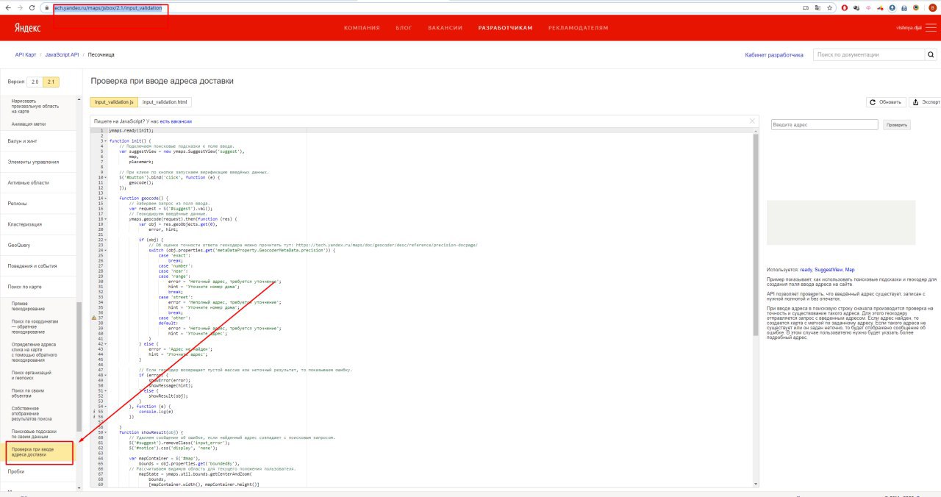This screenshot has width=941, height=497.
Task: Open the Поиск по карте sidebar section
Action: [26, 286]
